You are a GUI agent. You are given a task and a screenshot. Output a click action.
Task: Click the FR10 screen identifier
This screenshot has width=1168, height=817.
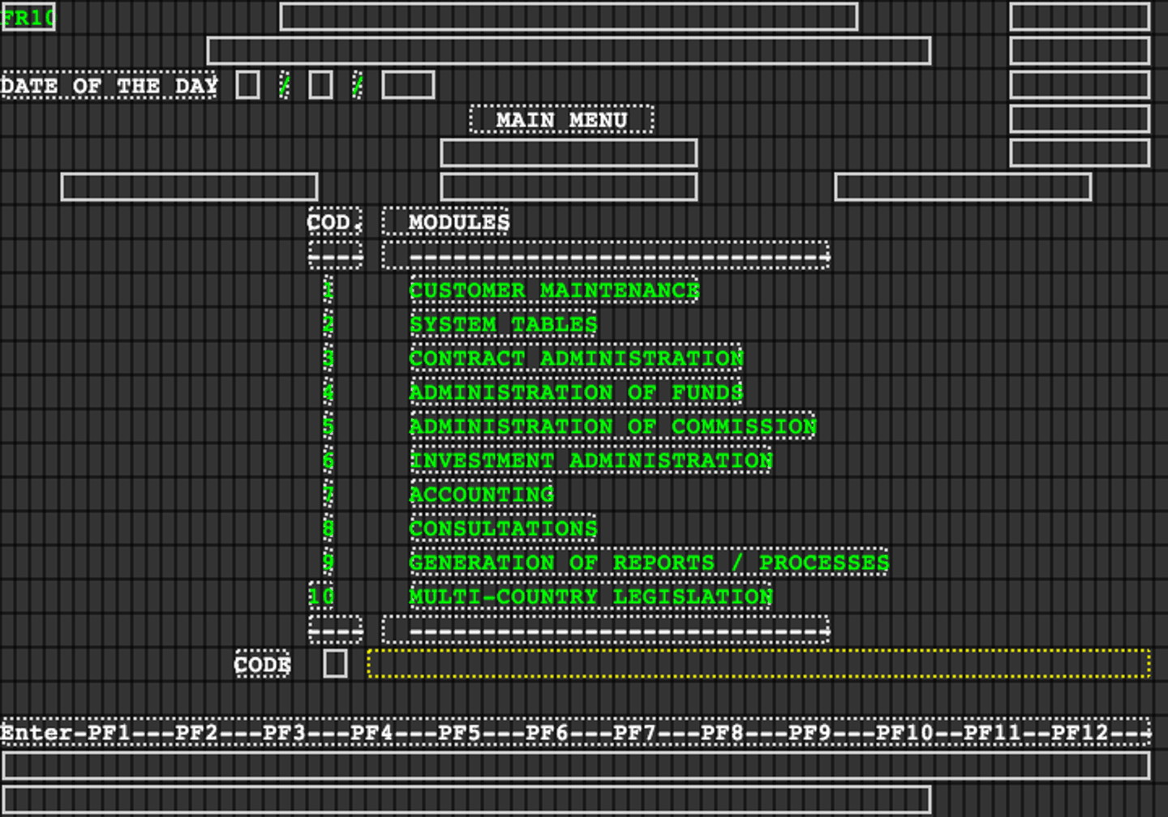[28, 17]
